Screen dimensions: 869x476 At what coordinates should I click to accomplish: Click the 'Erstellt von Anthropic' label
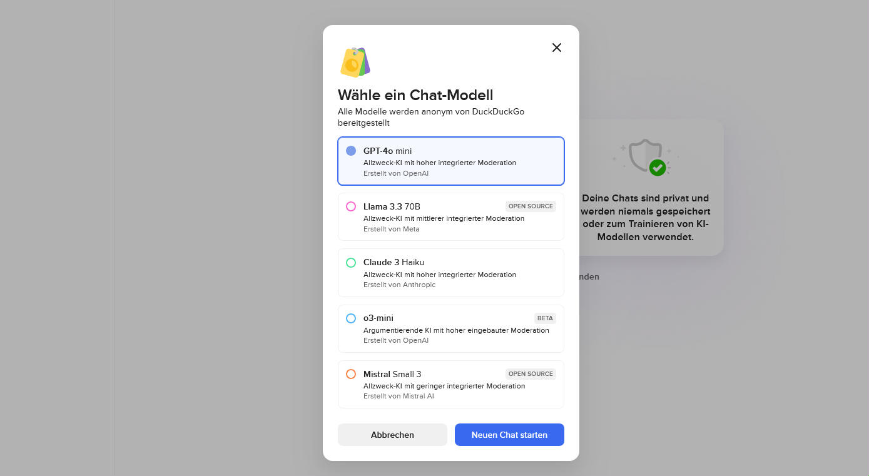pos(399,285)
